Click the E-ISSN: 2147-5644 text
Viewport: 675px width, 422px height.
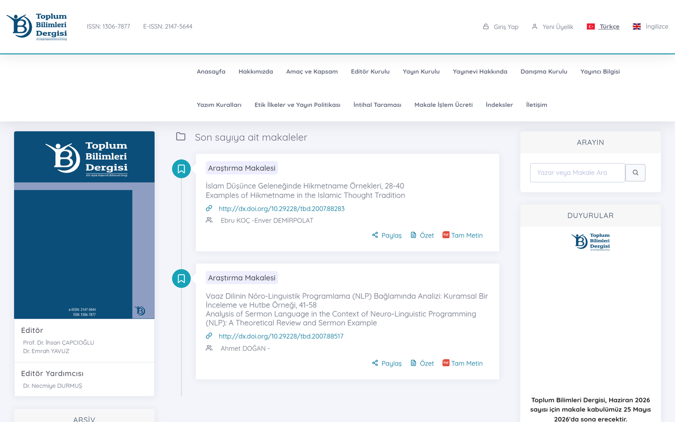click(x=168, y=27)
